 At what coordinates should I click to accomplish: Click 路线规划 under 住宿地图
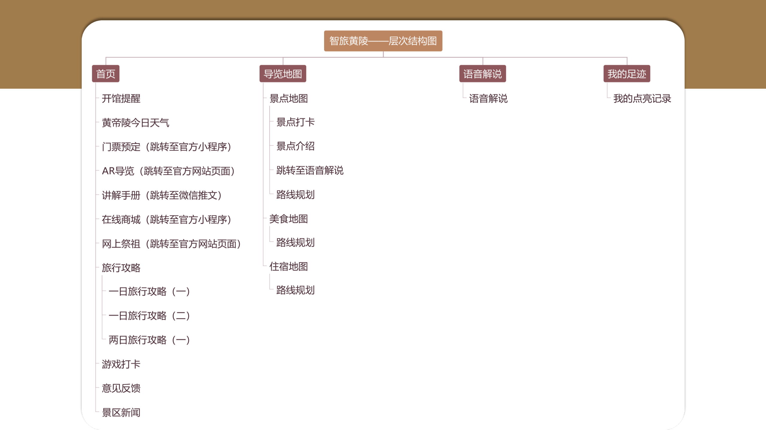pyautogui.click(x=296, y=290)
